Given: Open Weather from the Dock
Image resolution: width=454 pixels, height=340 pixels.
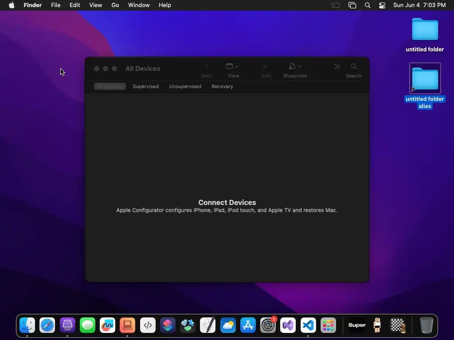Looking at the screenshot, I should point(228,325).
